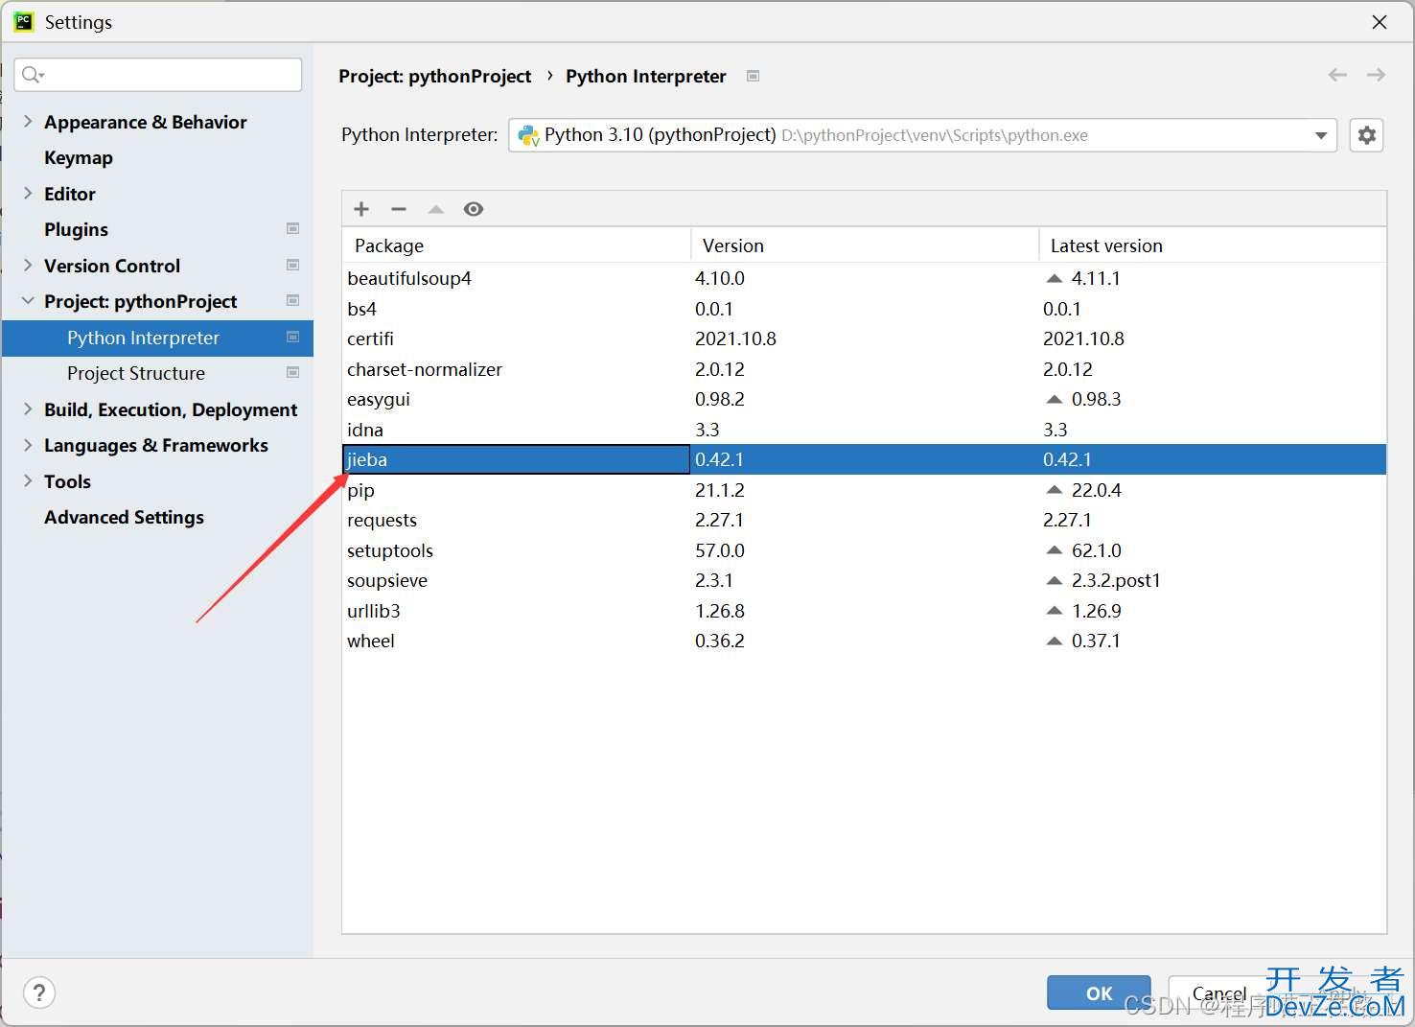Viewport: 1415px width, 1027px height.
Task: Click upgrade arrow beside soupsieve 2.3.2.post1
Action: [x=1055, y=580]
